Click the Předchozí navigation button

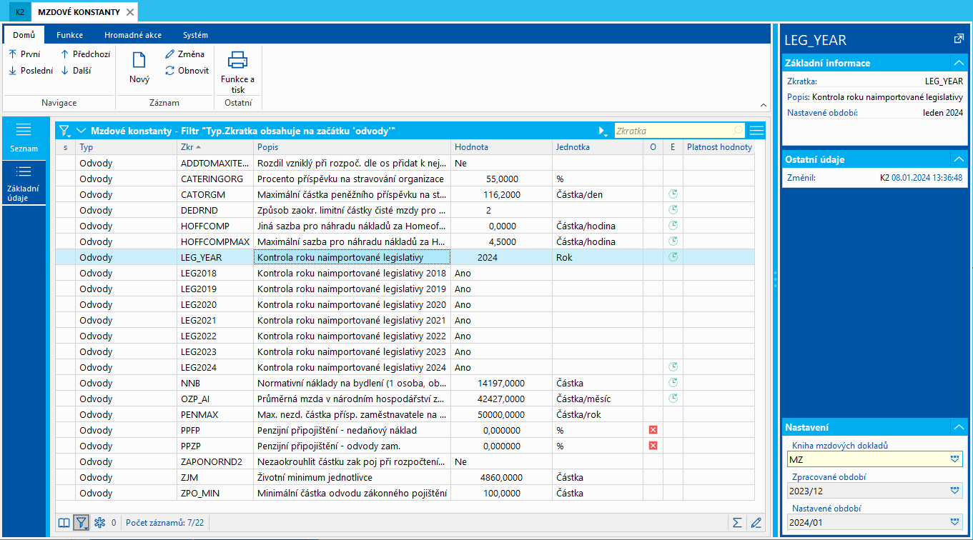click(85, 54)
